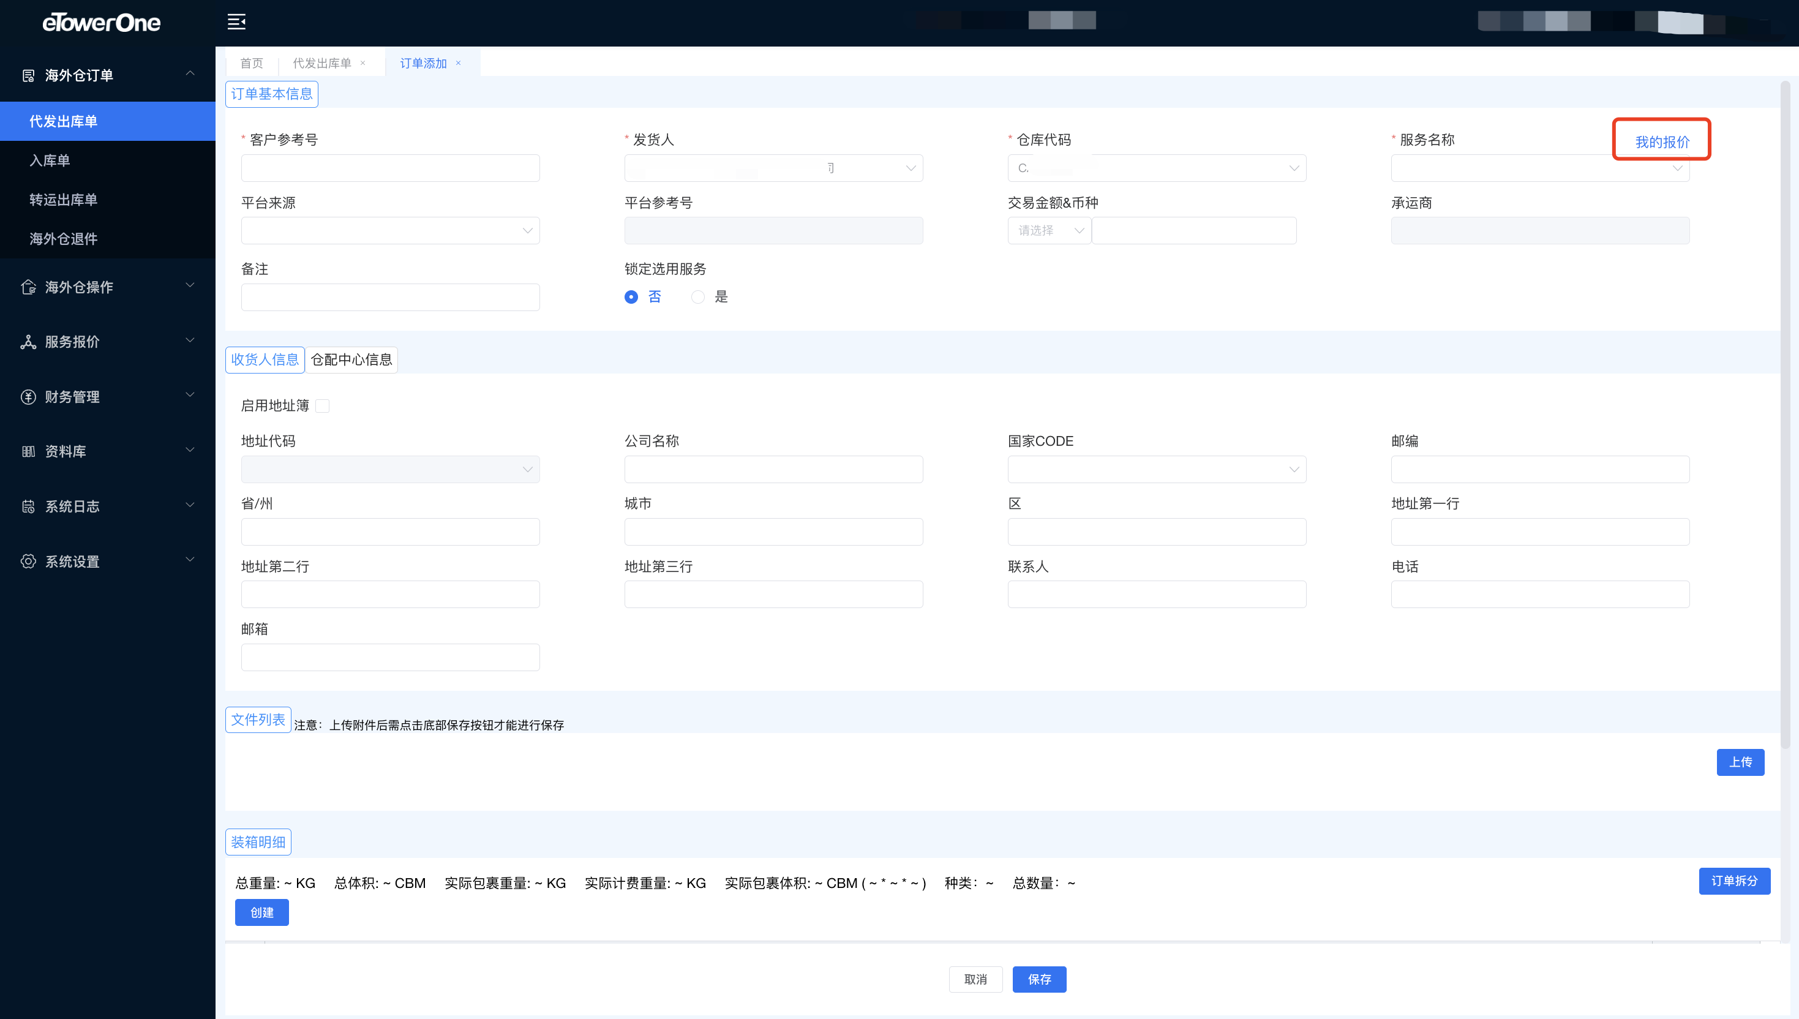This screenshot has height=1019, width=1799.
Task: Click the 资料库 icon in sidebar
Action: click(28, 451)
